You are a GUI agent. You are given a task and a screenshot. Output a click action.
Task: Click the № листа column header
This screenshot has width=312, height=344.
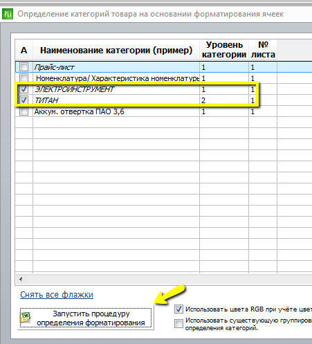pos(263,50)
